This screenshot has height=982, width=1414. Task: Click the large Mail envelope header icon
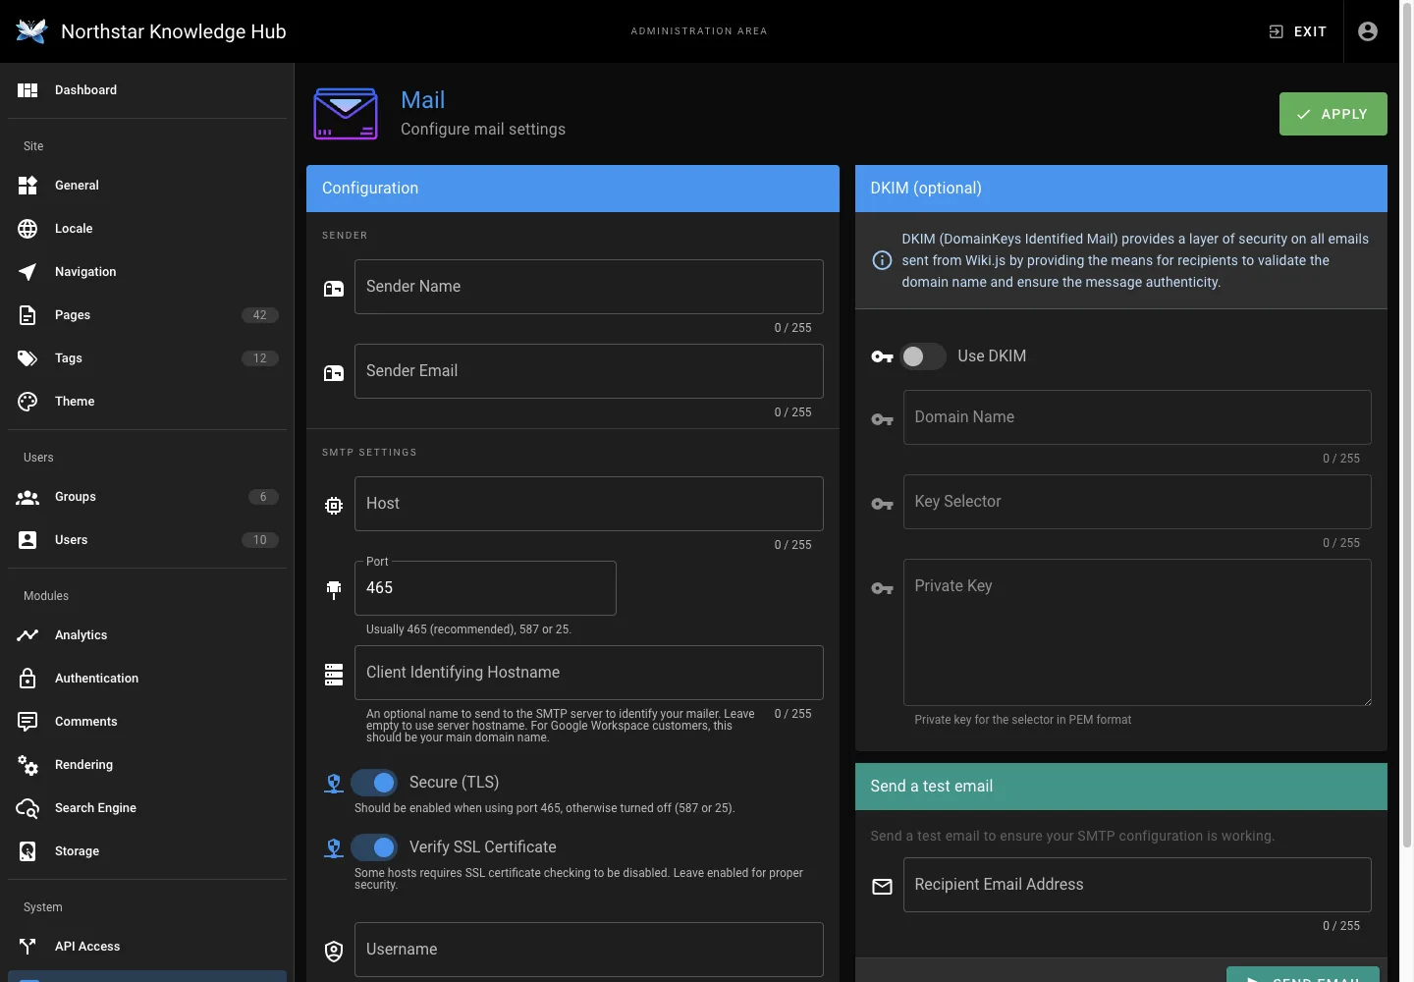(x=346, y=114)
